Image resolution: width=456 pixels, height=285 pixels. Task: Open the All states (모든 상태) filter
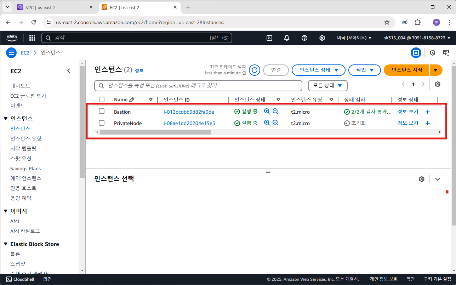tap(328, 86)
